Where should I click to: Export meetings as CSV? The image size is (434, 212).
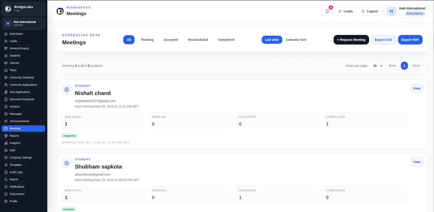pyautogui.click(x=383, y=40)
